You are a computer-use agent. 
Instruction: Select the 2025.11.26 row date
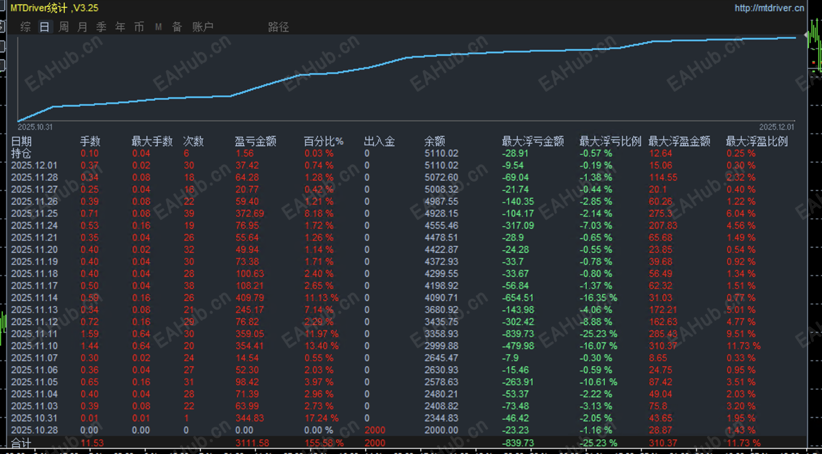[x=34, y=202]
